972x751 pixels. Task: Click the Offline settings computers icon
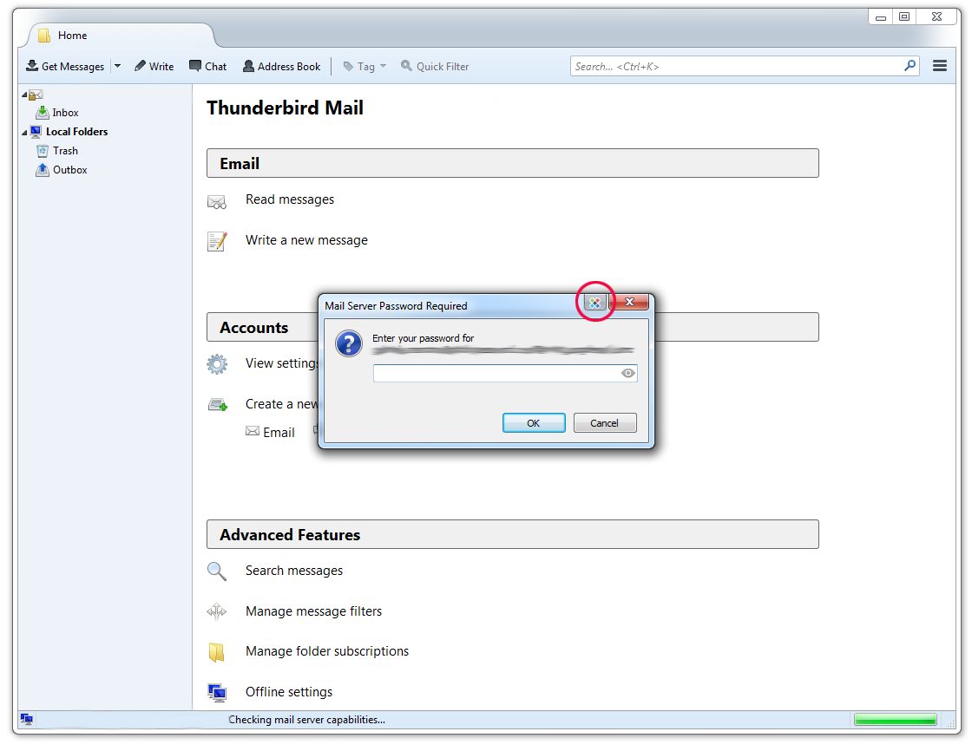[x=217, y=693]
